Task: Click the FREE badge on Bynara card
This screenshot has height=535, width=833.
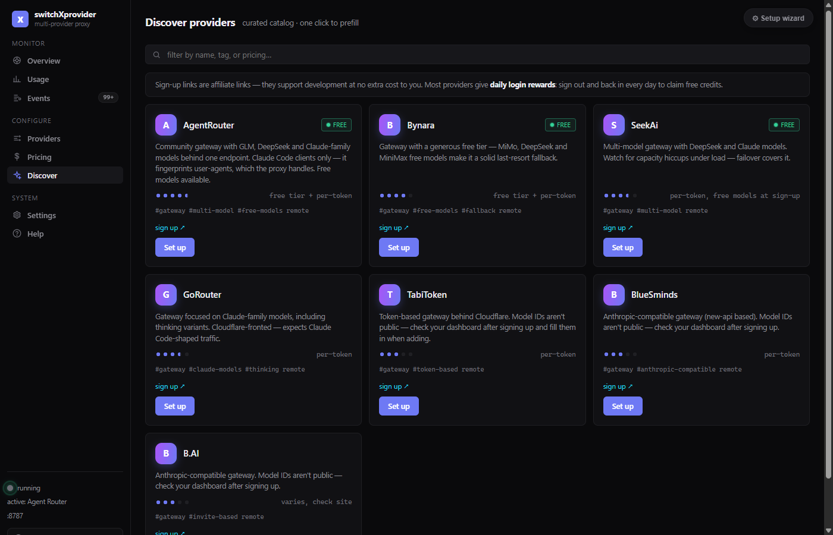Action: coord(560,125)
